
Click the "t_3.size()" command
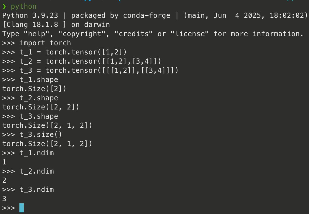tap(41, 135)
